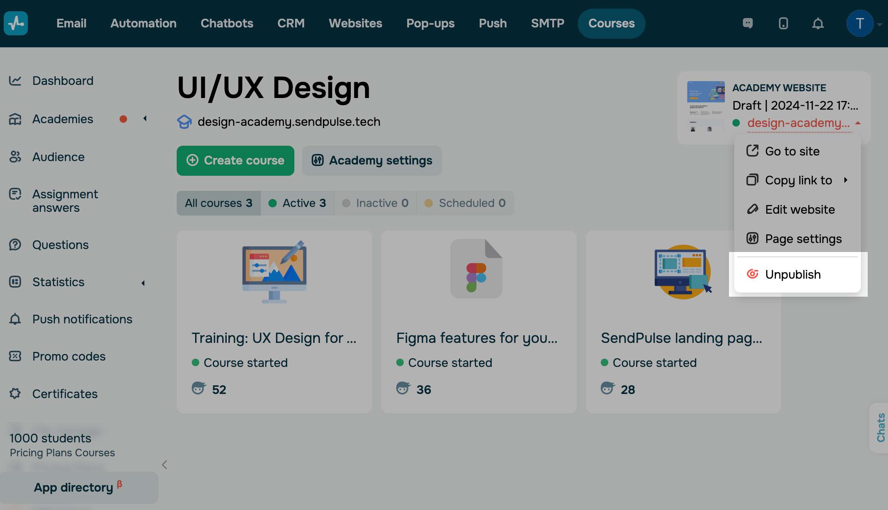This screenshot has height=510, width=888.
Task: Select Unpublish from the dropdown menu
Action: click(793, 275)
